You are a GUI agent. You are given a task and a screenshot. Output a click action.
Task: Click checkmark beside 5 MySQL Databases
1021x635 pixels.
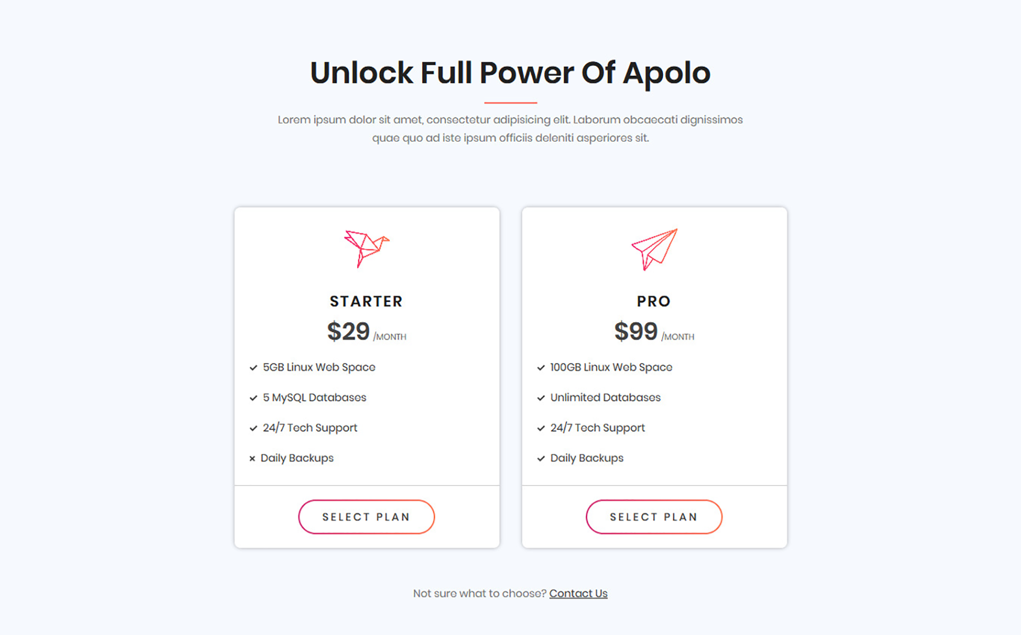[x=253, y=398]
